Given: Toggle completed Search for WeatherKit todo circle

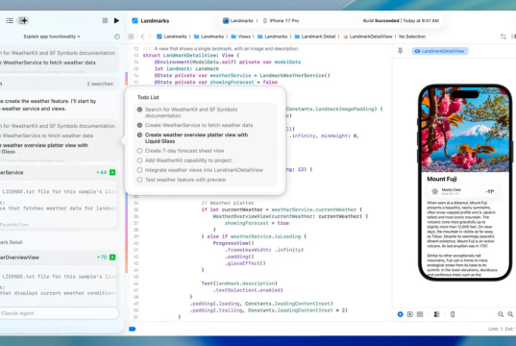Looking at the screenshot, I should tap(139, 110).
